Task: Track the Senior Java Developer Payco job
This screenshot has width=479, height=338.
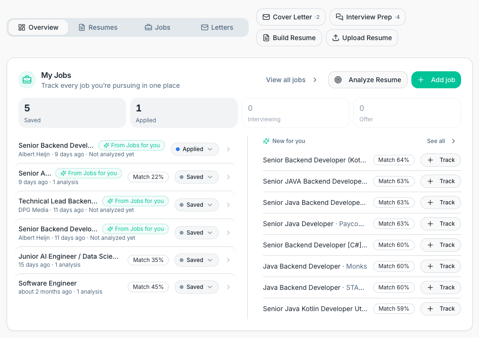Action: tap(441, 224)
